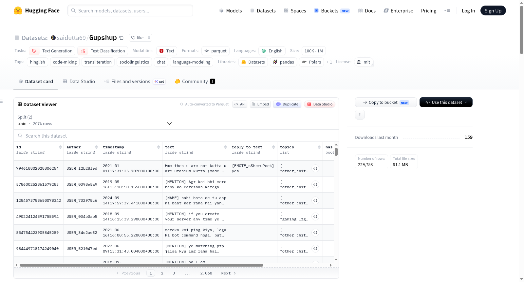This screenshot has width=524, height=282.
Task: Select the 100K - 1M size tag
Action: point(314,51)
